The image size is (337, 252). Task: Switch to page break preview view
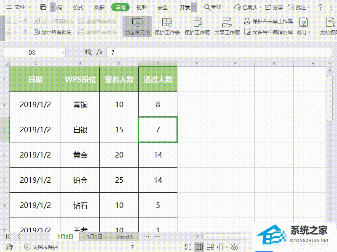(x=210, y=247)
